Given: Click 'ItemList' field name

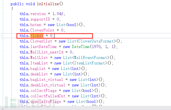Looking at the screenshot, I should (39, 63).
